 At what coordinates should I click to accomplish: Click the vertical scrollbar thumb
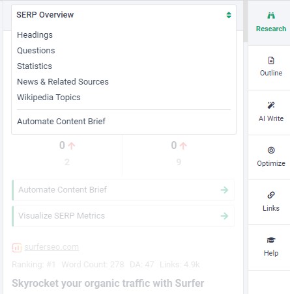(246, 21)
